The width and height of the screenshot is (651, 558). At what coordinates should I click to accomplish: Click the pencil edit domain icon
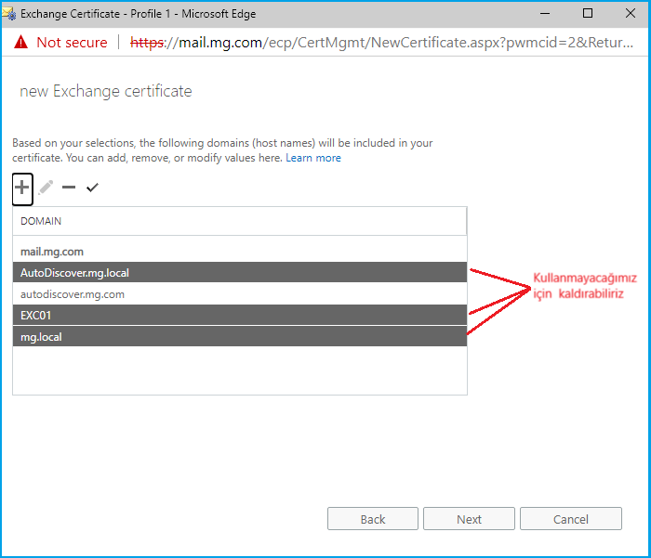(x=46, y=188)
